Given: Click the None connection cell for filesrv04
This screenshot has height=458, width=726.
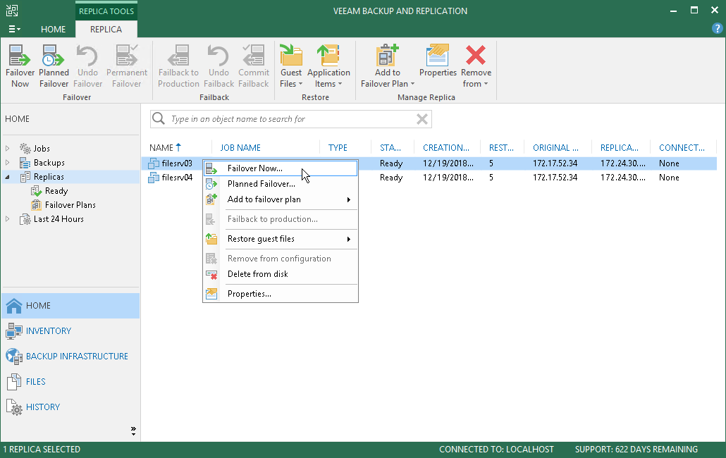Looking at the screenshot, I should [669, 177].
